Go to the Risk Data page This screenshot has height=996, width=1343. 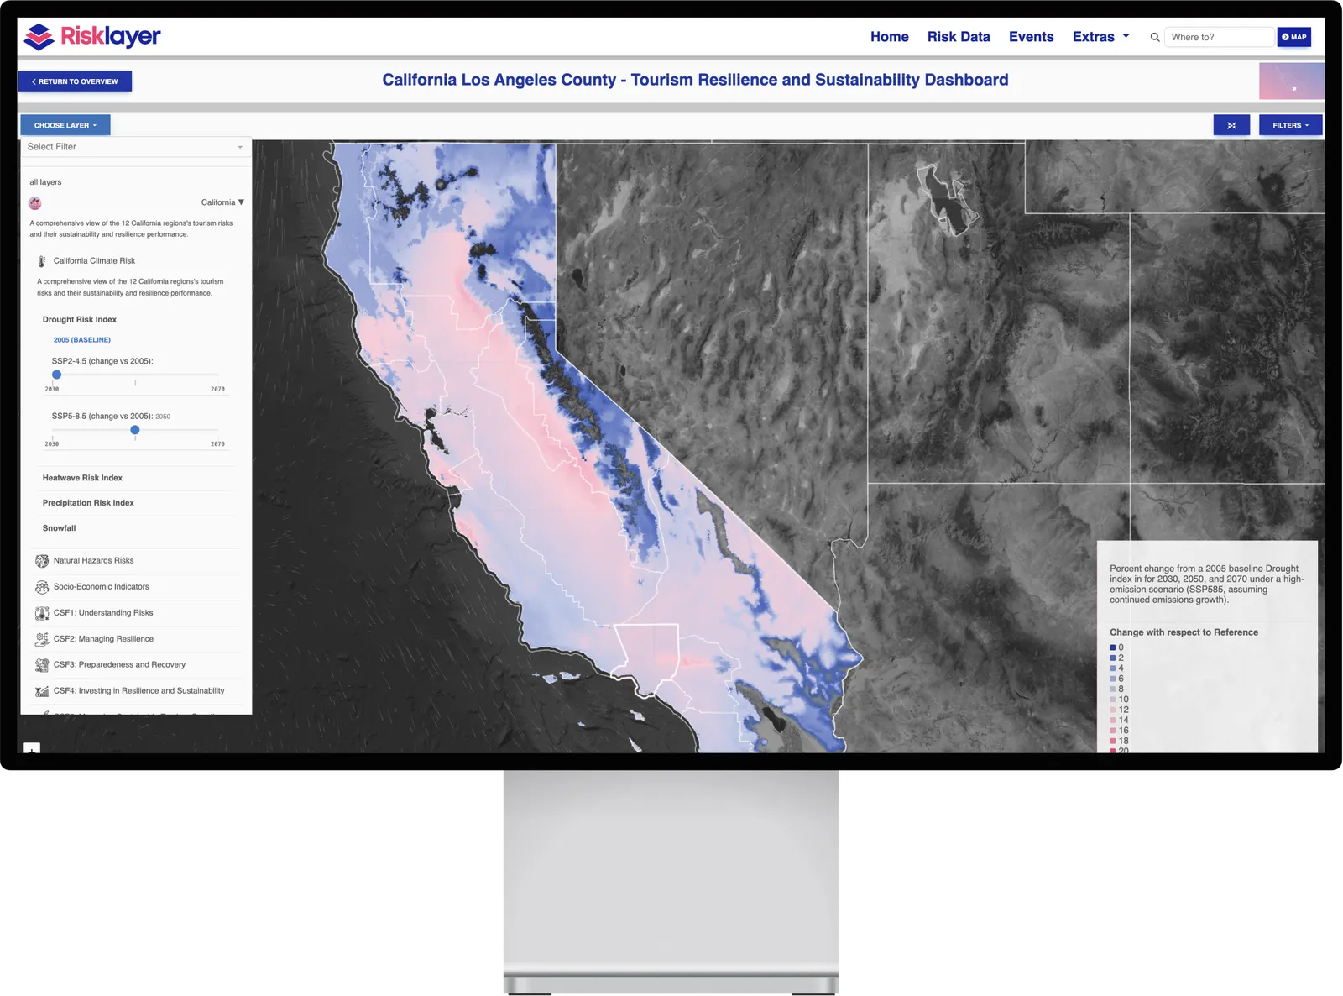pos(959,37)
